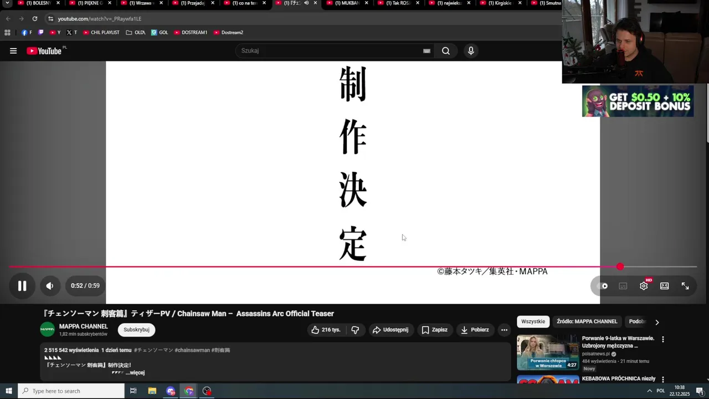Image resolution: width=709 pixels, height=399 pixels.
Task: Switch to the MUKBANG browser tab
Action: point(347,3)
